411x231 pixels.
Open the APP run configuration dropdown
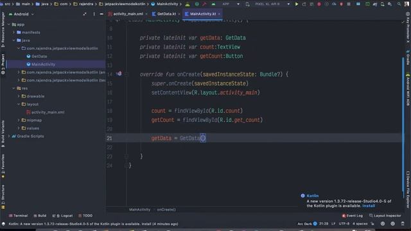point(231,4)
